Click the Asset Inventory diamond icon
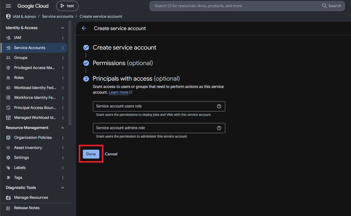351x216 pixels. point(8,148)
